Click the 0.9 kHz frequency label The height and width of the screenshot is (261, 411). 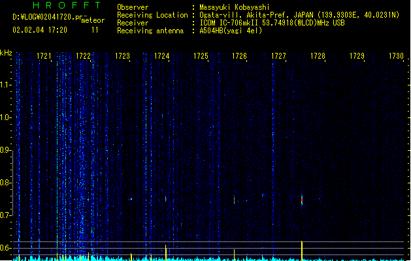pos(5,150)
